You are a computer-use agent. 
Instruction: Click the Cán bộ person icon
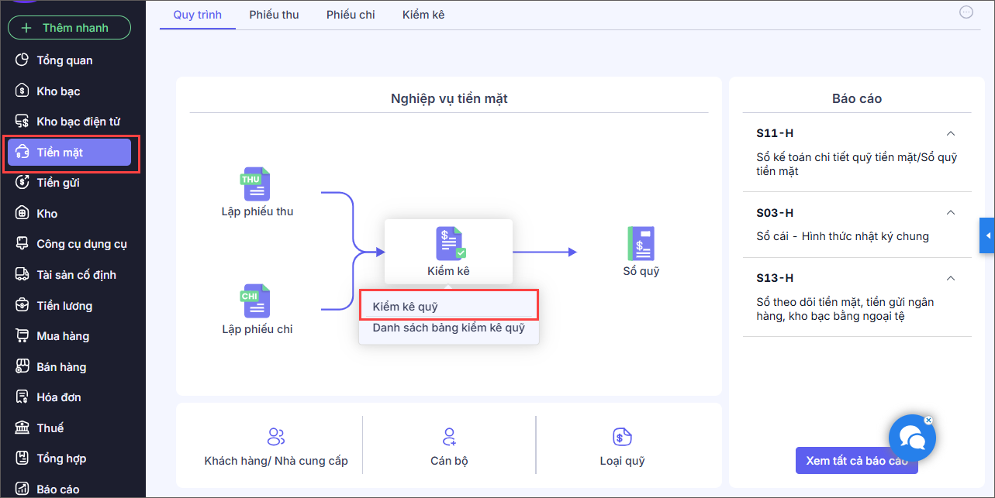449,437
